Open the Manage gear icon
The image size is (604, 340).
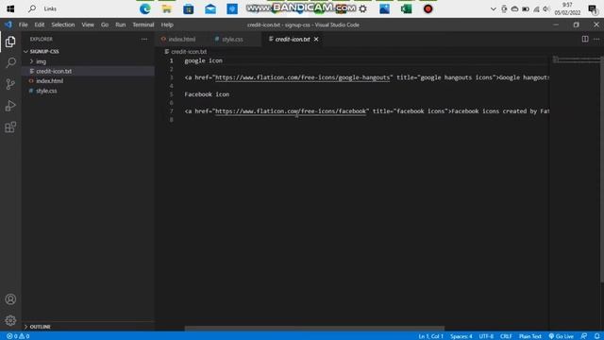pyautogui.click(x=10, y=320)
